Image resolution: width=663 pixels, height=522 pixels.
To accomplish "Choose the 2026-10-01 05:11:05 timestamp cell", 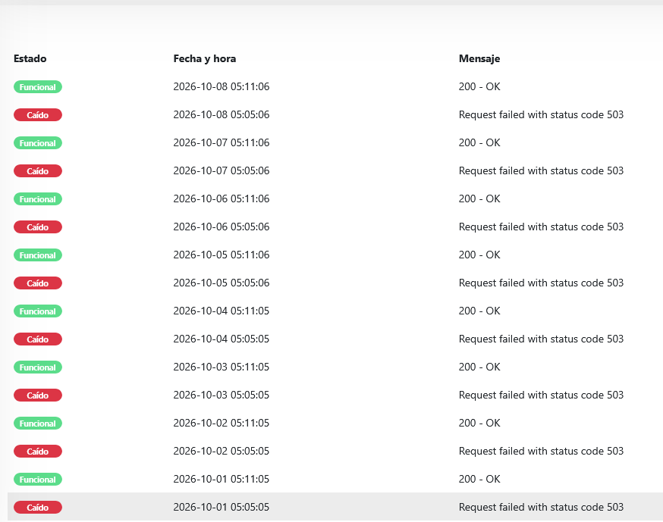I will pos(222,480).
